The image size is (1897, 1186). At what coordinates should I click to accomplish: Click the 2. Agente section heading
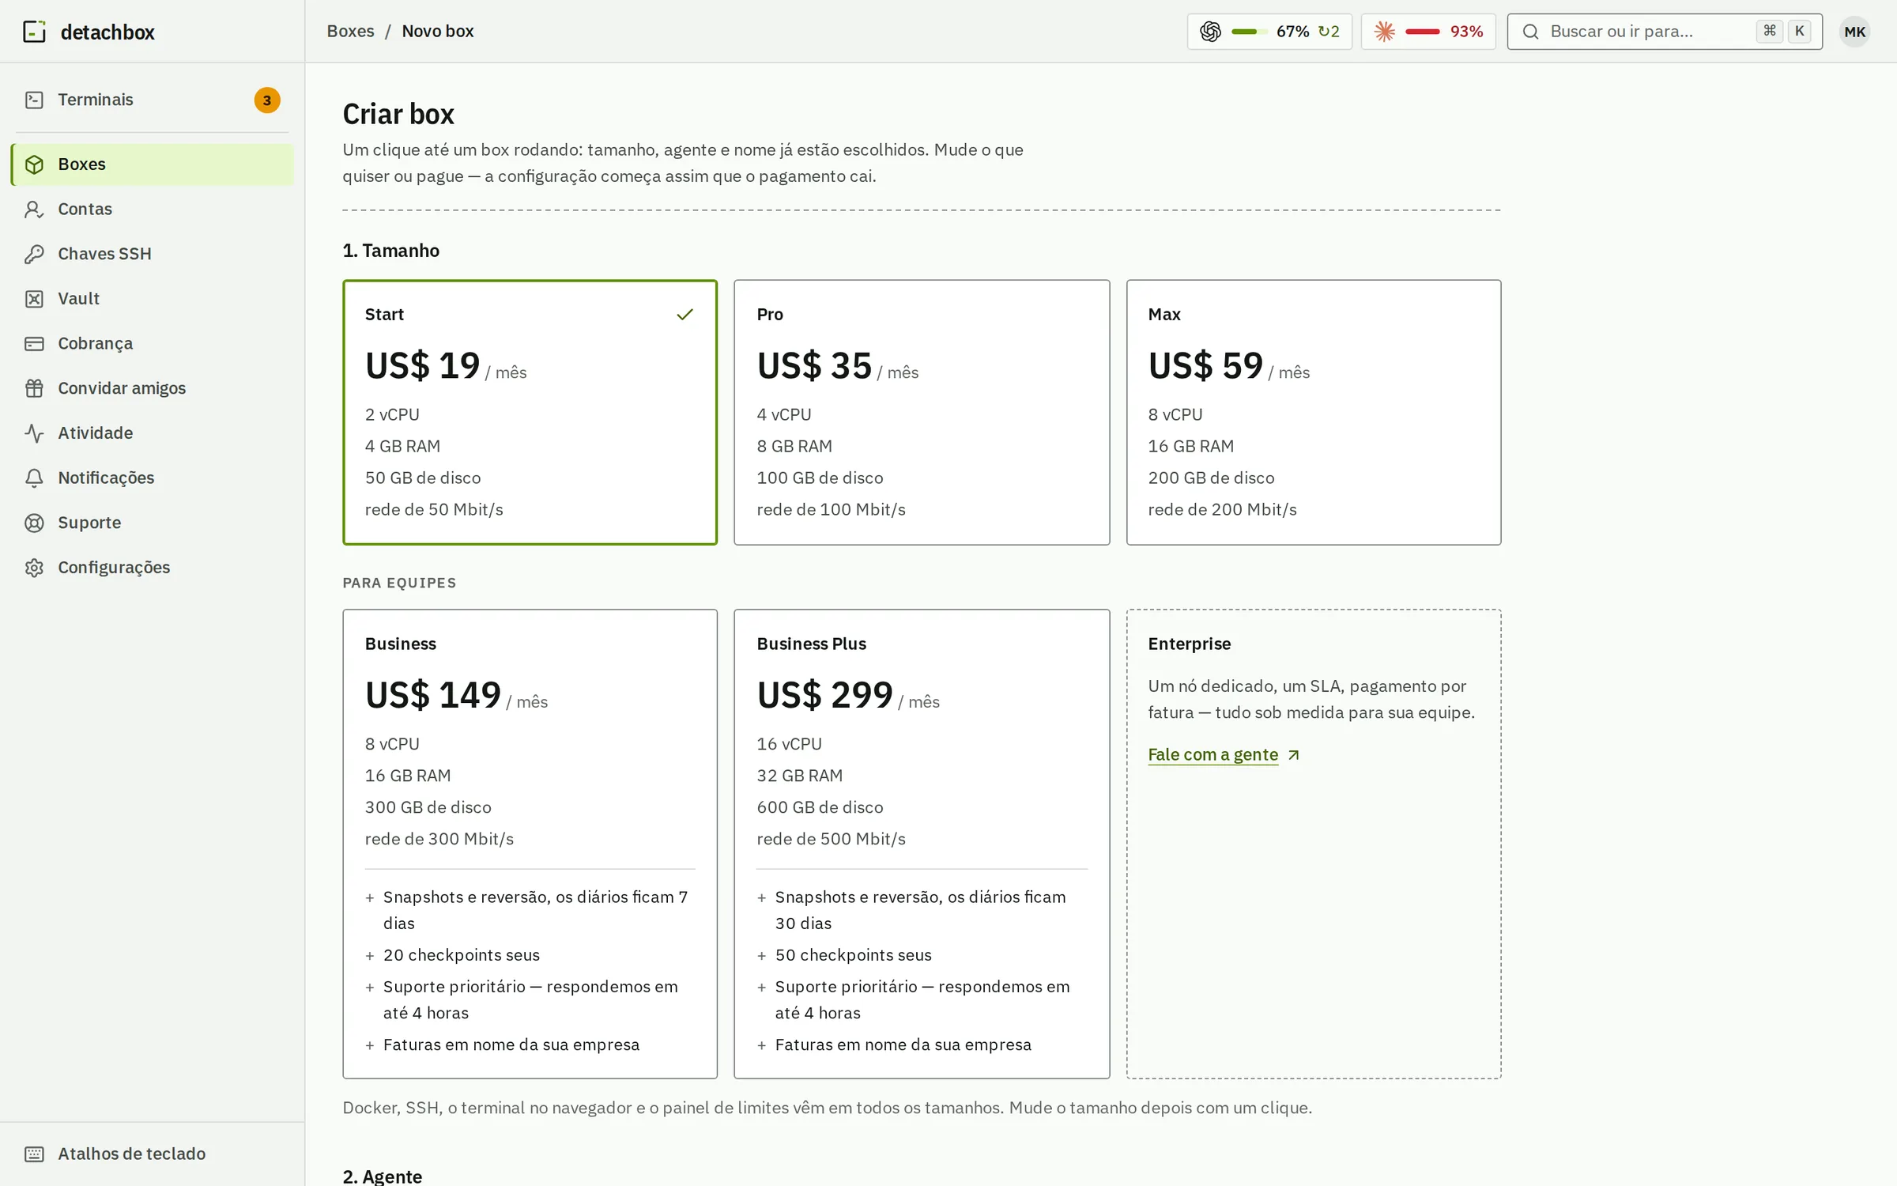[383, 1176]
